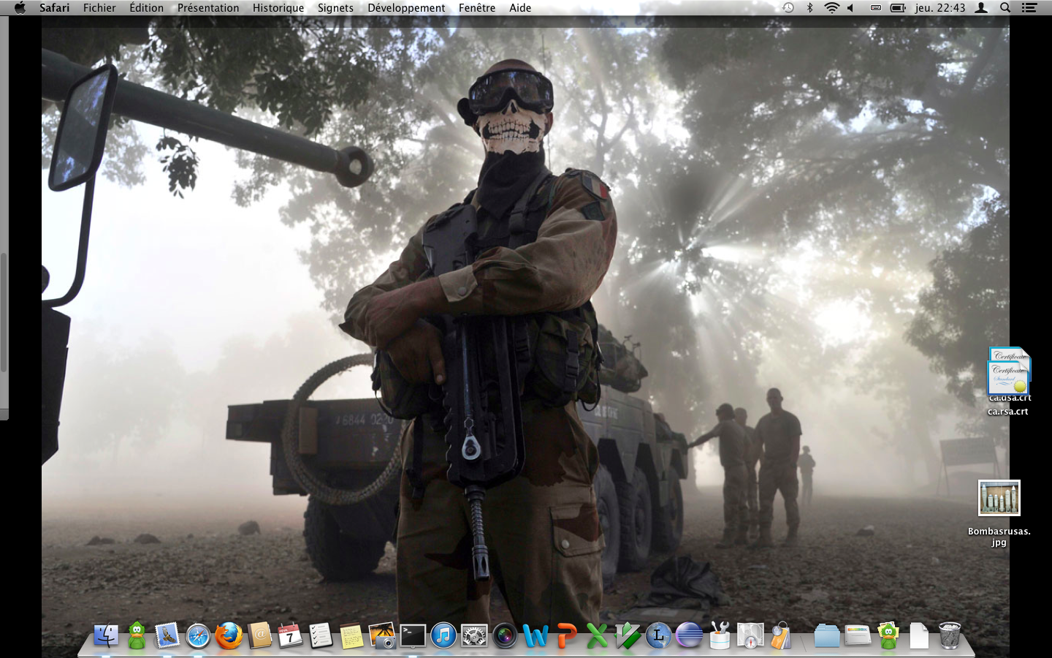Launch iCal calendar from the Dock
This screenshot has width=1052, height=658.
(x=290, y=635)
